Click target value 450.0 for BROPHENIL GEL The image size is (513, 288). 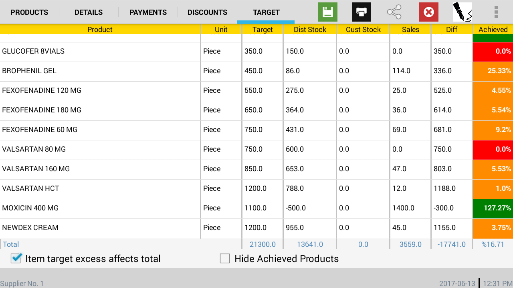click(x=253, y=71)
